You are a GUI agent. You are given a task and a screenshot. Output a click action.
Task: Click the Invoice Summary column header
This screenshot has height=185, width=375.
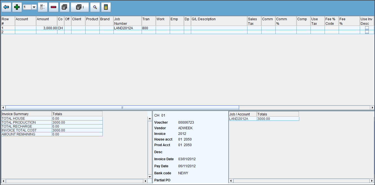coord(26,114)
